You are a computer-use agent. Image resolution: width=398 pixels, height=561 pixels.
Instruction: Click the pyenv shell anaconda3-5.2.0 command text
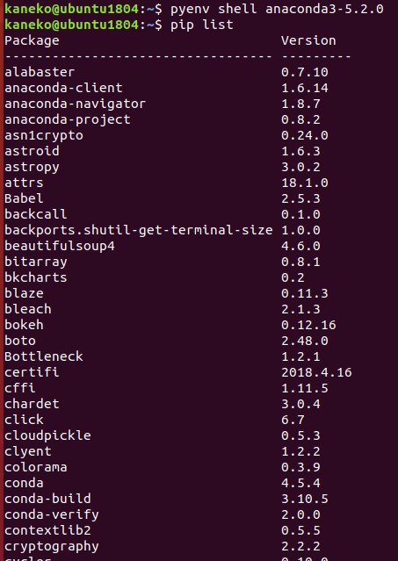tap(277, 9)
